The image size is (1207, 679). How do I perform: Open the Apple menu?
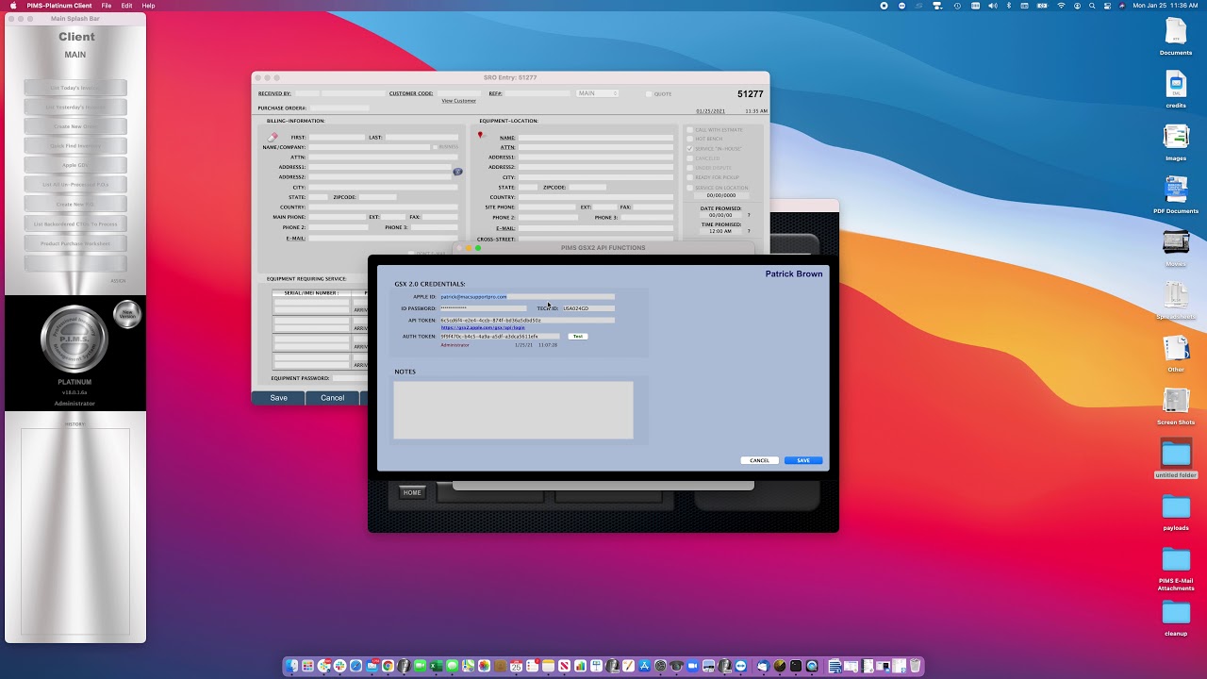12,6
